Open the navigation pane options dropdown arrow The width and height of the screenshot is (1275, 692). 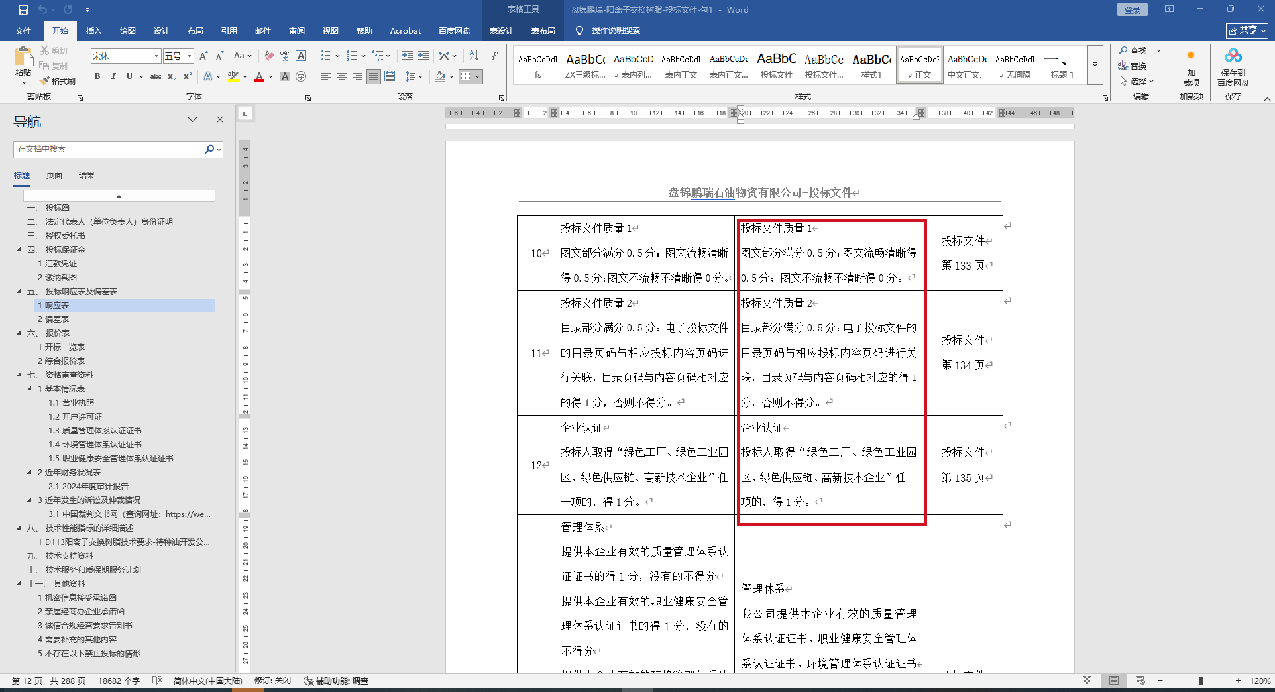192,120
